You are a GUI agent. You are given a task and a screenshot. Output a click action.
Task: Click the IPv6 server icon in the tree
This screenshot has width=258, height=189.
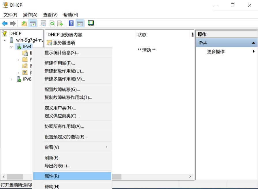coord(19,79)
